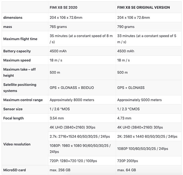Click the Approximately 5000 meters cell
The height and width of the screenshot is (175, 183).
(139, 100)
